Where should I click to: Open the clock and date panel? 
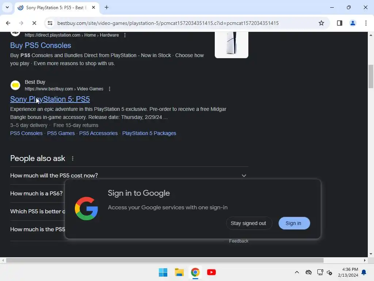(x=348, y=272)
